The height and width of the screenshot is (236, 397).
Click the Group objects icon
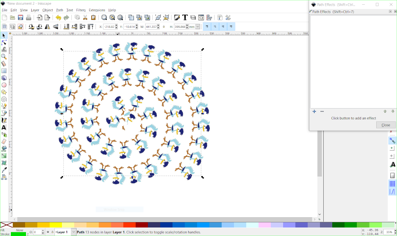point(158,17)
